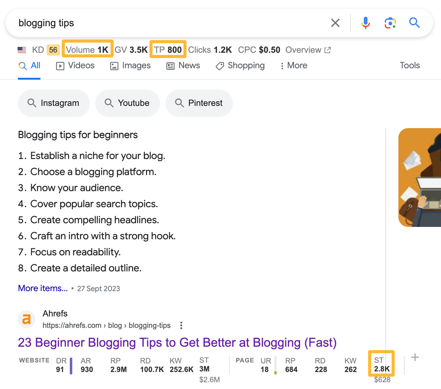This screenshot has height=389, width=441.
Task: Click inside the blogging tips search field
Action: pyautogui.click(x=124, y=23)
